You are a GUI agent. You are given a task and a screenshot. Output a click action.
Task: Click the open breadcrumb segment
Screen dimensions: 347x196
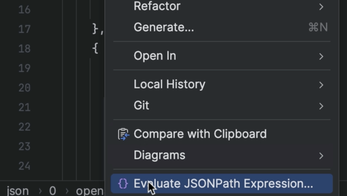pos(89,190)
